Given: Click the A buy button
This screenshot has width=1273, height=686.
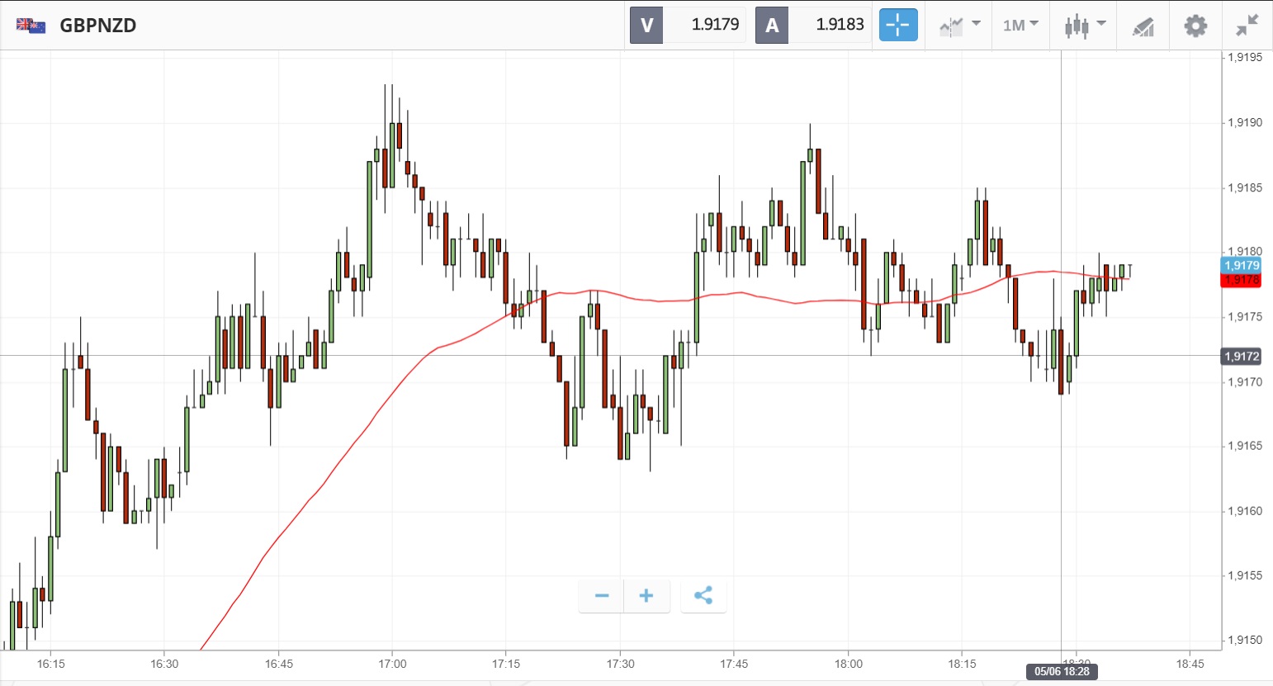Looking at the screenshot, I should pyautogui.click(x=772, y=25).
